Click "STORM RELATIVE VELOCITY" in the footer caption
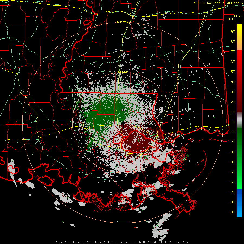The width and height of the screenshot is (244, 244). pos(84,242)
